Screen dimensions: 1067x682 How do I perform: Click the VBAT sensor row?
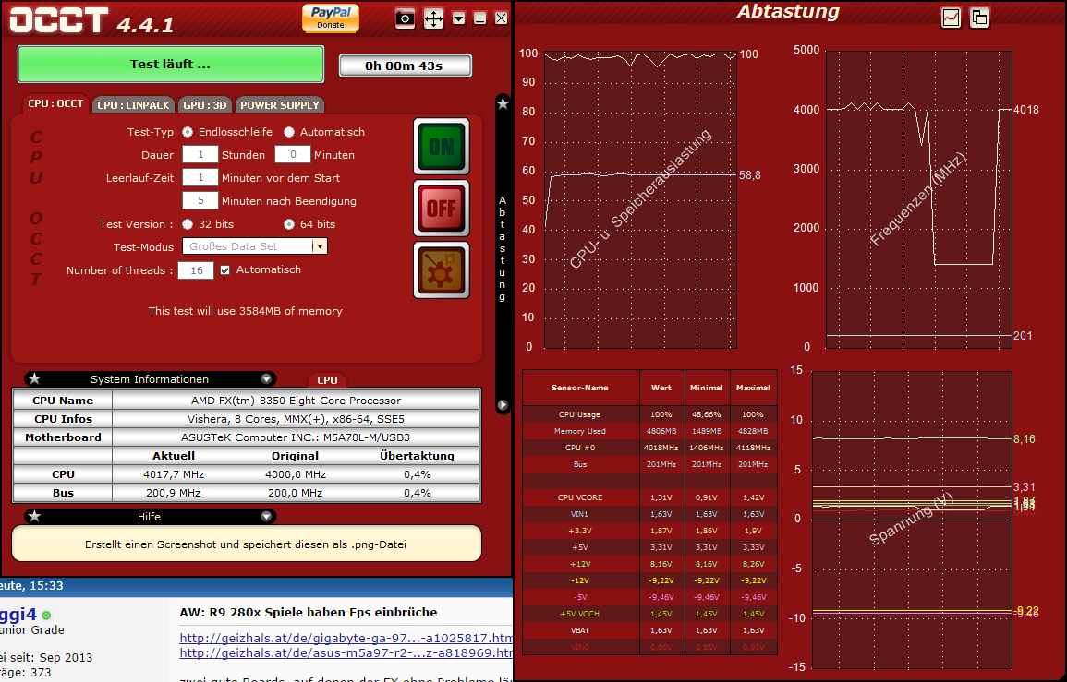[x=649, y=630]
